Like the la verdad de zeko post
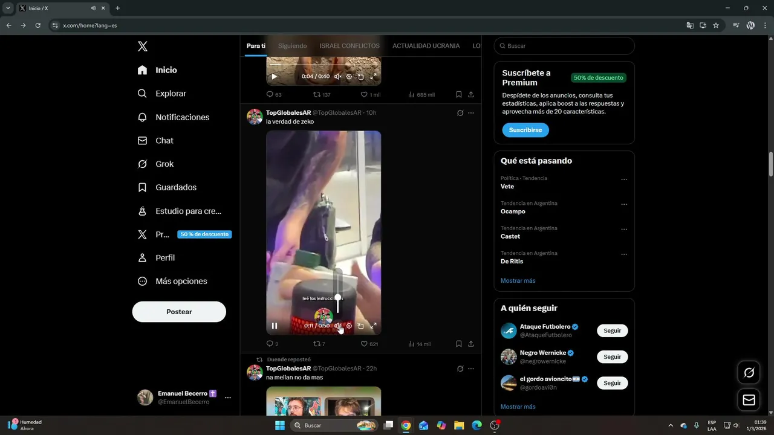 pos(369,344)
